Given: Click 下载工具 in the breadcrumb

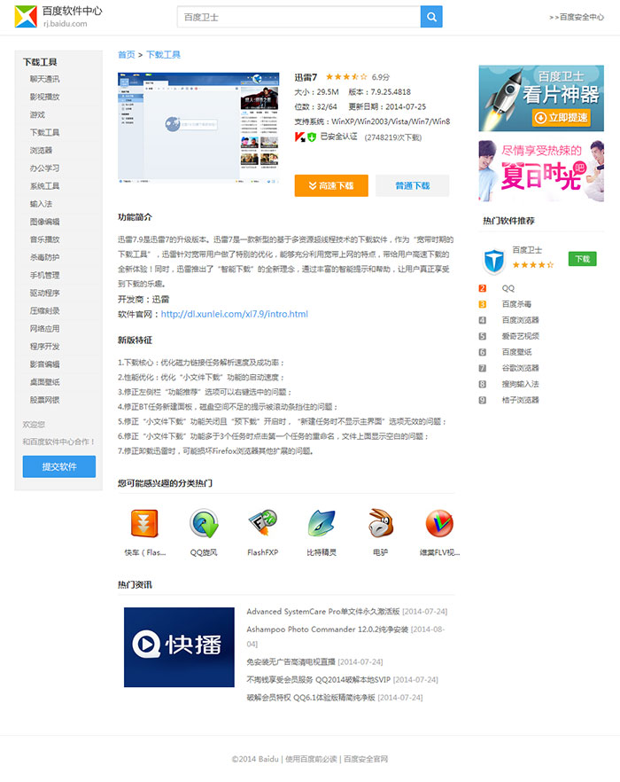Looking at the screenshot, I should click(164, 55).
